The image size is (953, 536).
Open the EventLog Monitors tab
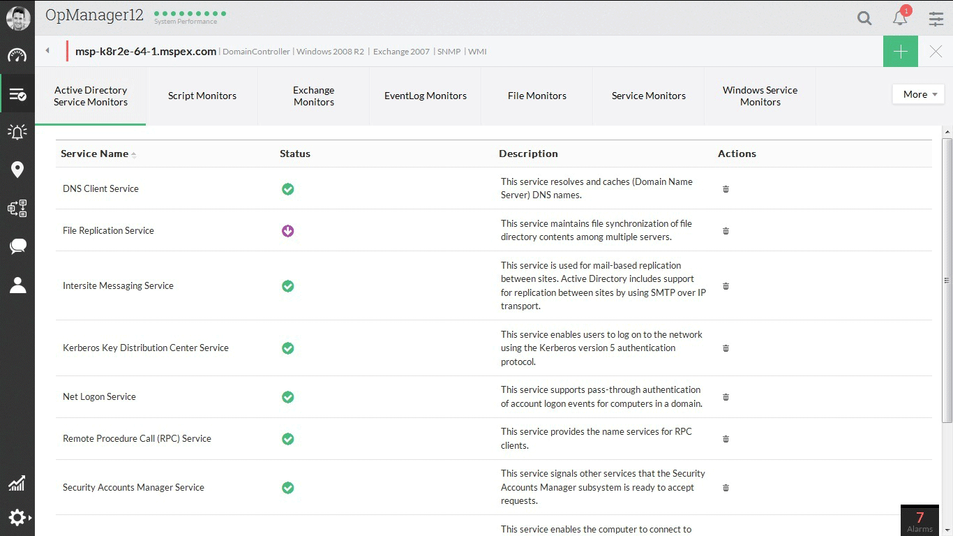coord(425,96)
